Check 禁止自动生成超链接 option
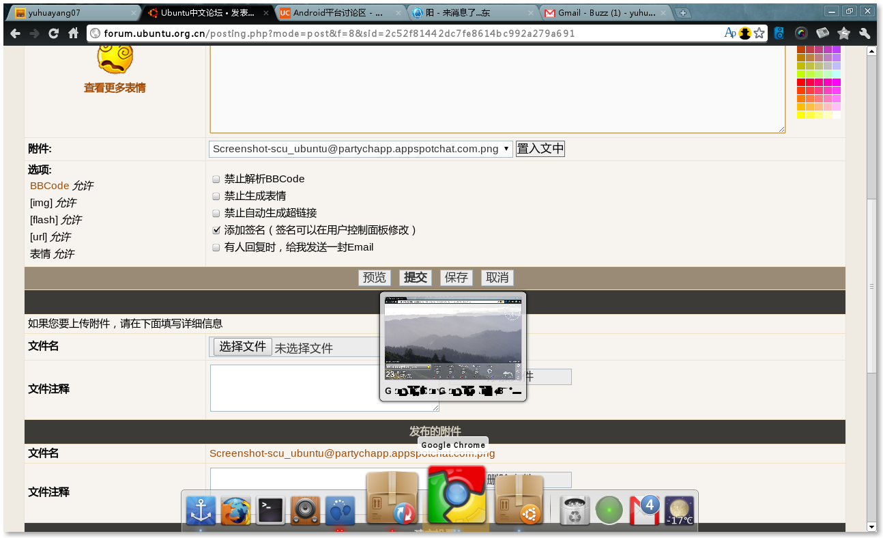Image resolution: width=883 pixels, height=538 pixels. pos(216,213)
